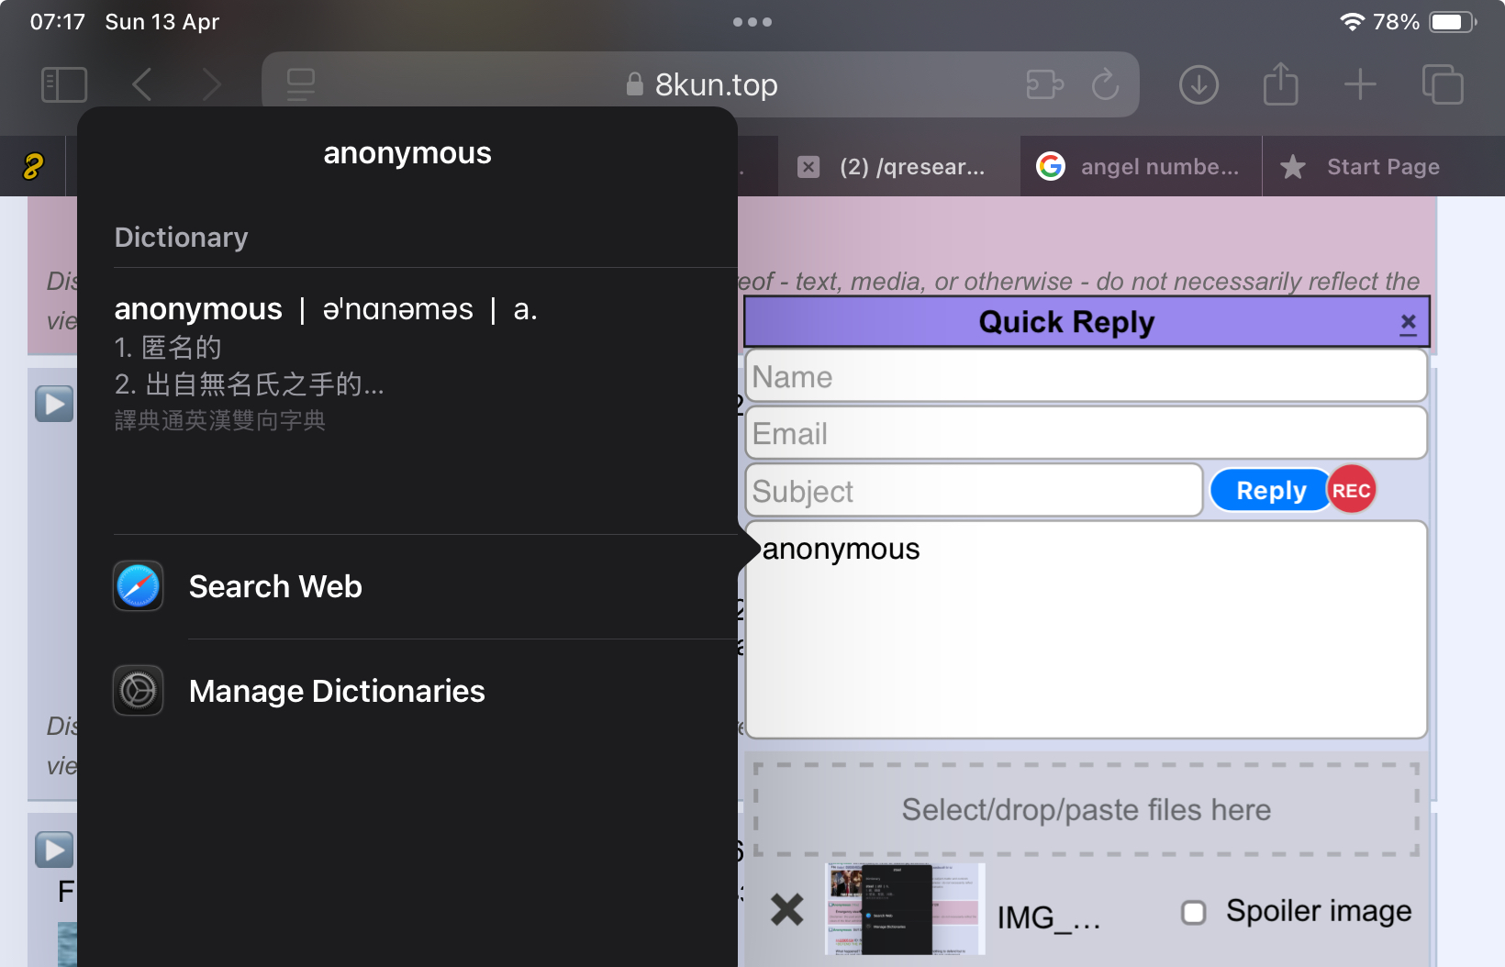The image size is (1505, 967).
Task: Click the Name input field
Action: pos(1087,376)
